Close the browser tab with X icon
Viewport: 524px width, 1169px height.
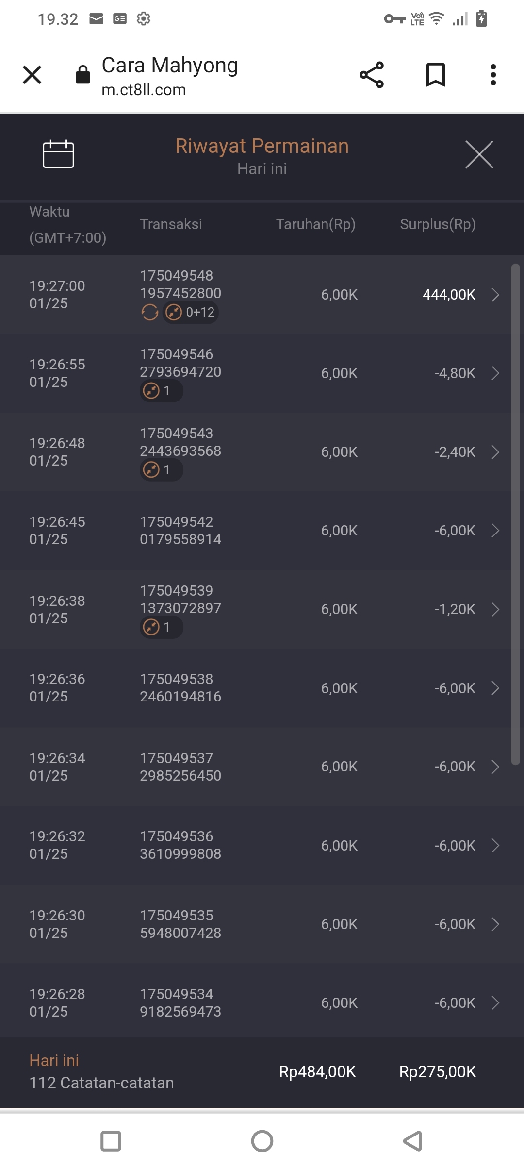[x=32, y=75]
